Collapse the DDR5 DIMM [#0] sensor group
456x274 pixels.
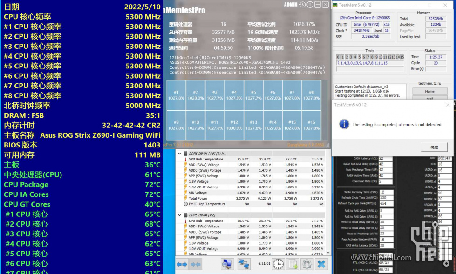[179, 154]
